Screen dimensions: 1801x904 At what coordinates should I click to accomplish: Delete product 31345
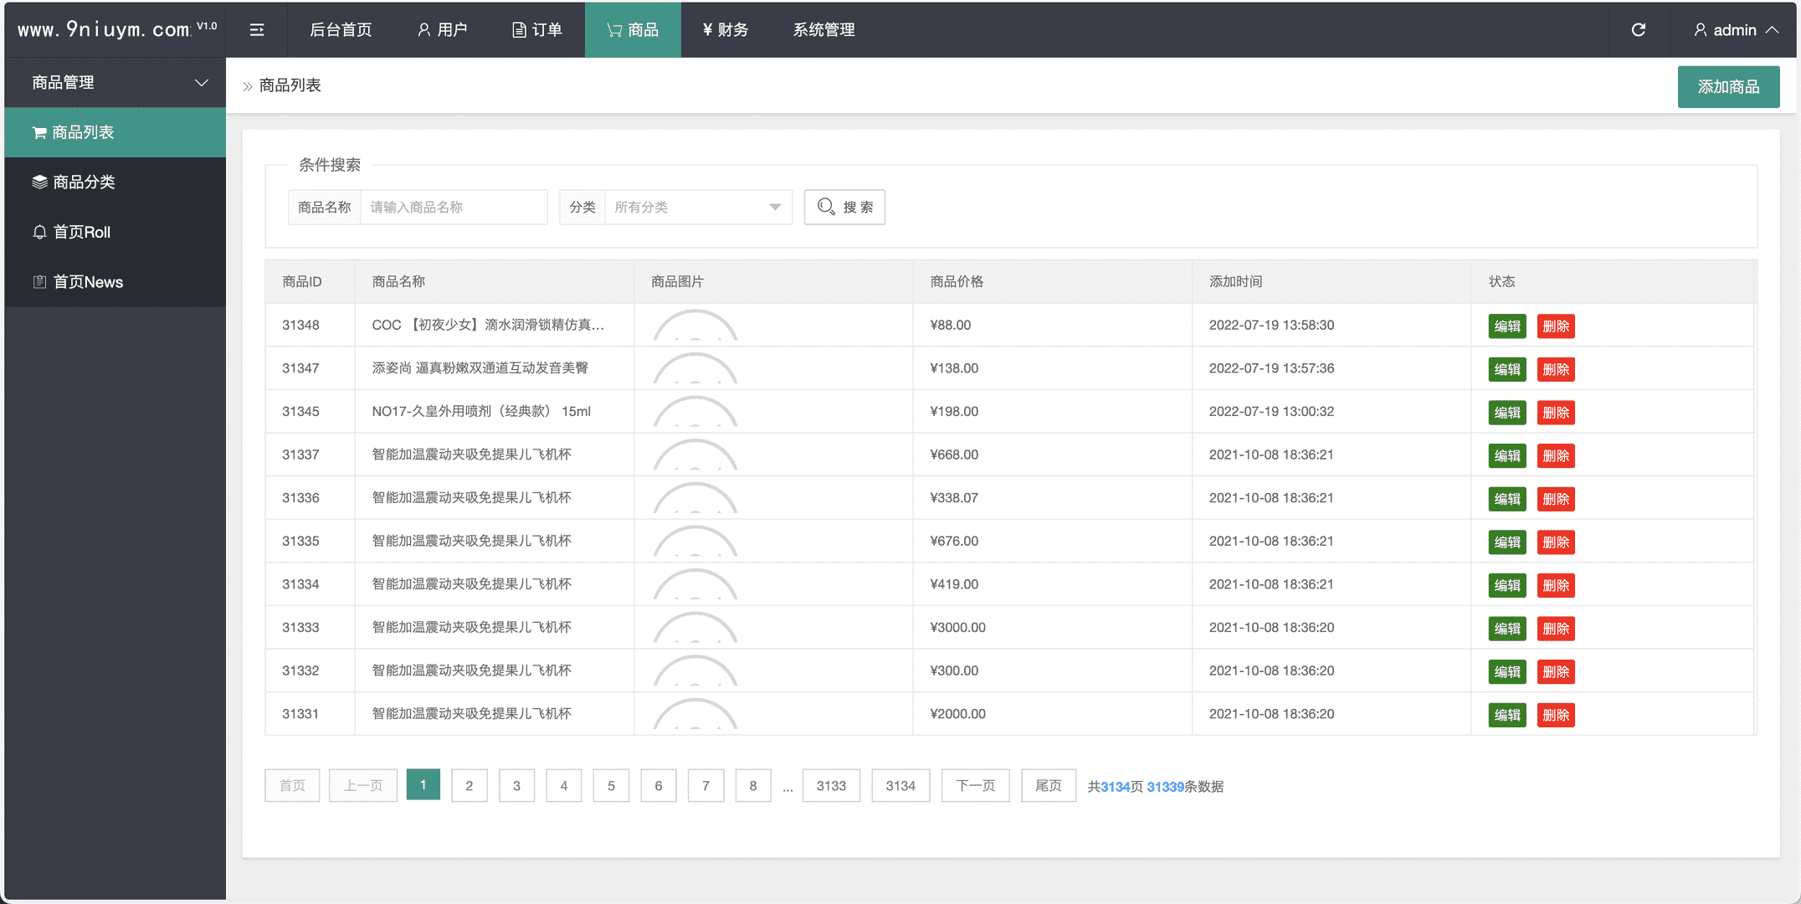[x=1556, y=413]
